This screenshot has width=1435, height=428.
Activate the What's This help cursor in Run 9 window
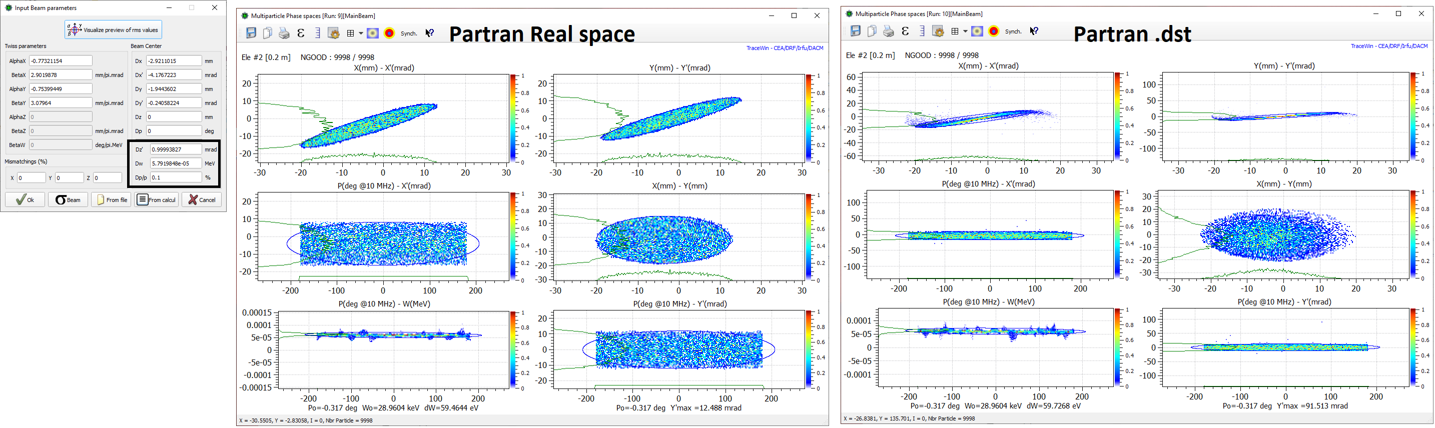coord(429,33)
